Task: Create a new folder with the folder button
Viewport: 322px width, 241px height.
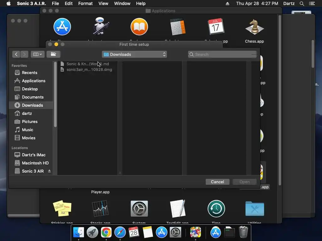Action: click(53, 54)
